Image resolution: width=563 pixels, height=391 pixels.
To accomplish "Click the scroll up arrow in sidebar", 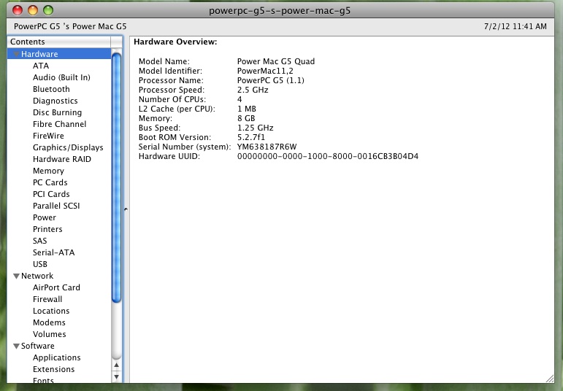I will pos(116,365).
